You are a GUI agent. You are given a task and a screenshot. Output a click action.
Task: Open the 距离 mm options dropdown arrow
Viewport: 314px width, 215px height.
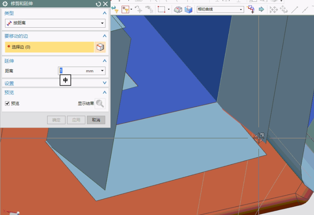pyautogui.click(x=102, y=71)
